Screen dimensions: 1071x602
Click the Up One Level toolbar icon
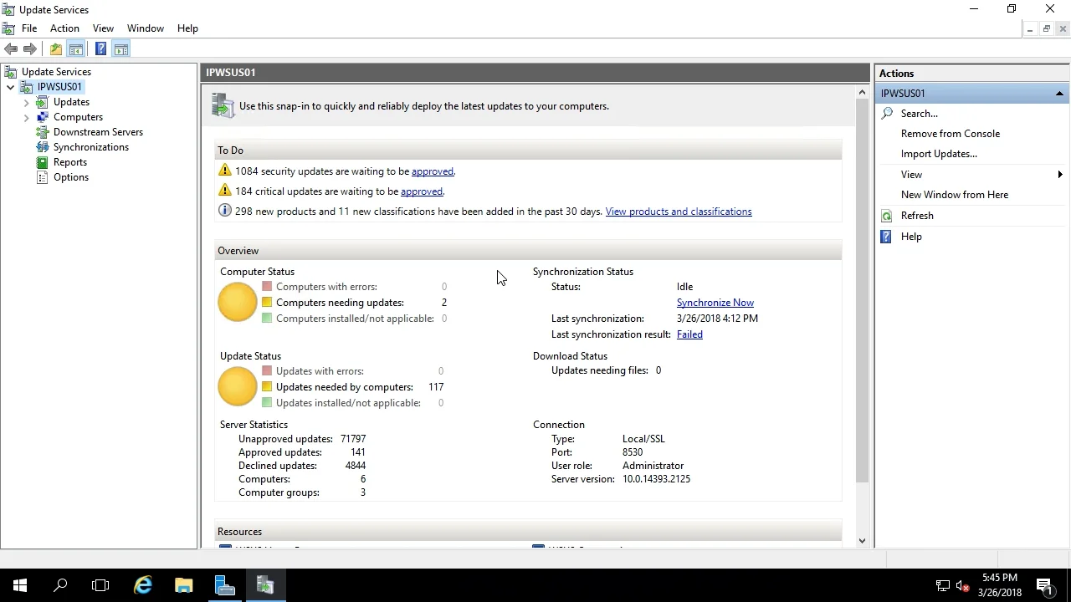(x=55, y=49)
